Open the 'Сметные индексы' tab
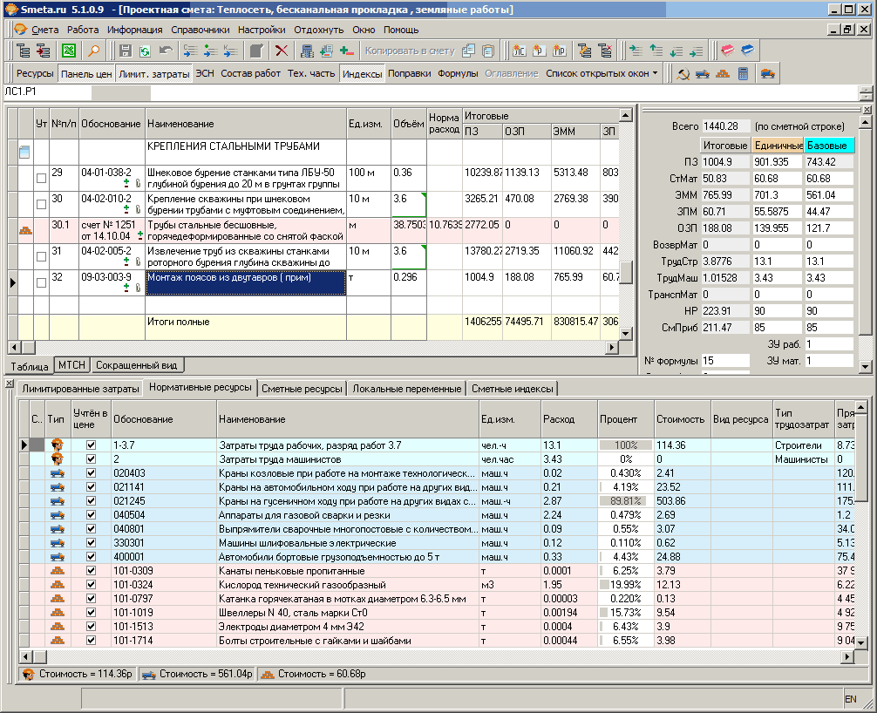Screen dimensions: 877x713 [x=513, y=389]
